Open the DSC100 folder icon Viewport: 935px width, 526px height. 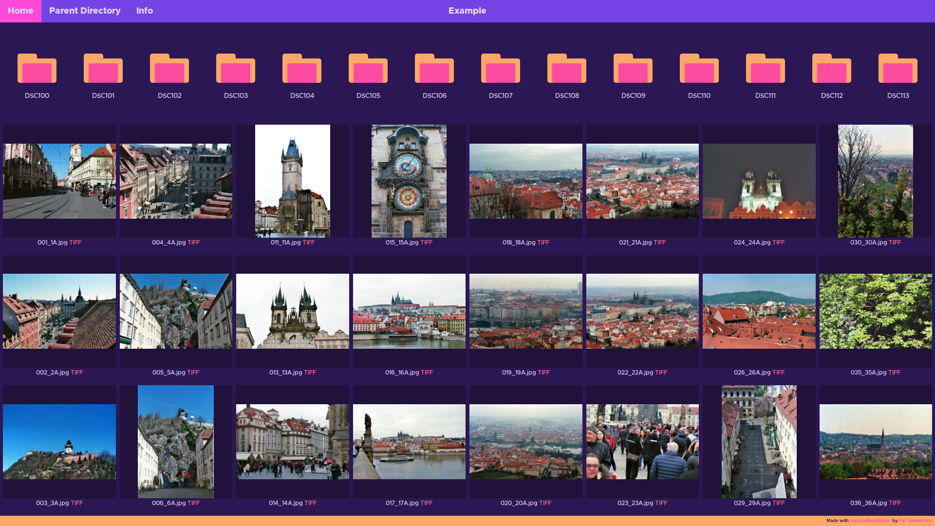[37, 69]
